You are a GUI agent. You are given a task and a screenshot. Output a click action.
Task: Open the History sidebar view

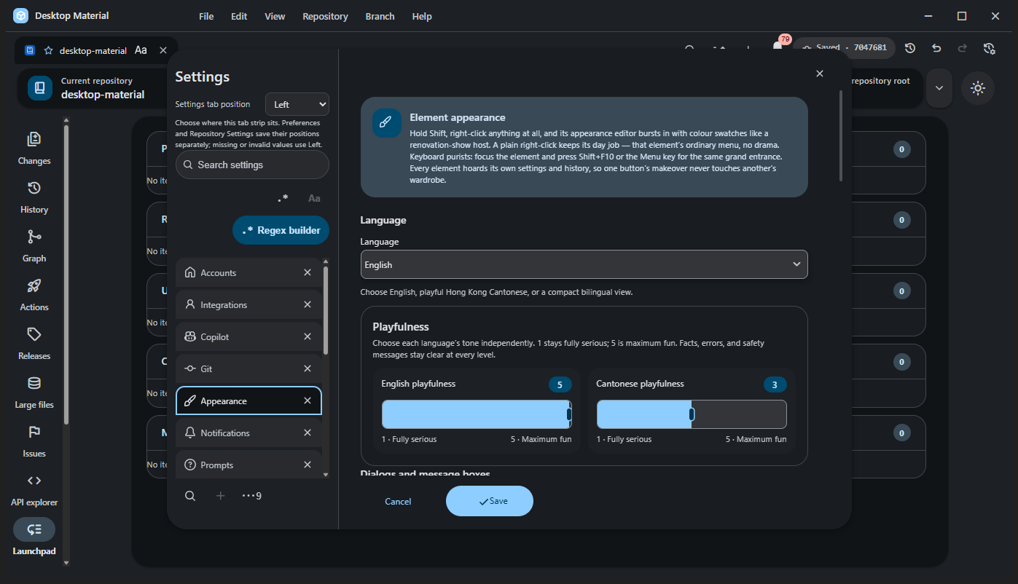pyautogui.click(x=34, y=197)
